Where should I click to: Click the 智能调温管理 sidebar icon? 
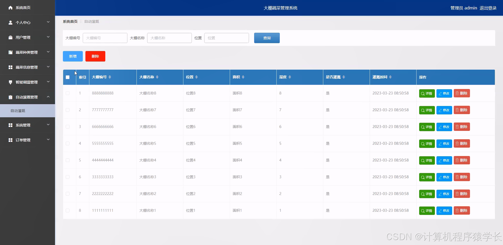[x=10, y=82]
